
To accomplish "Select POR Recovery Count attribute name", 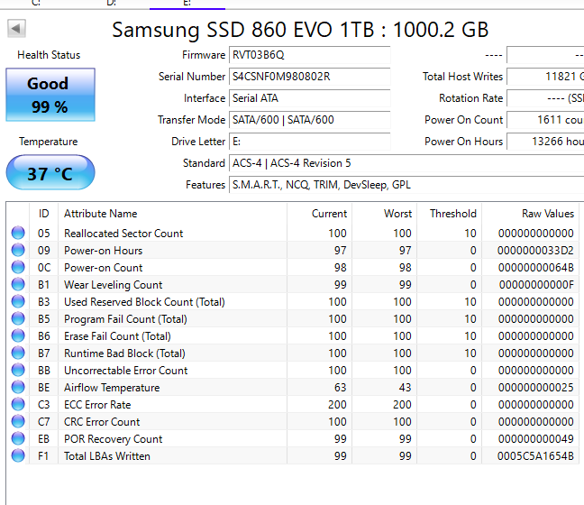I will coord(114,439).
